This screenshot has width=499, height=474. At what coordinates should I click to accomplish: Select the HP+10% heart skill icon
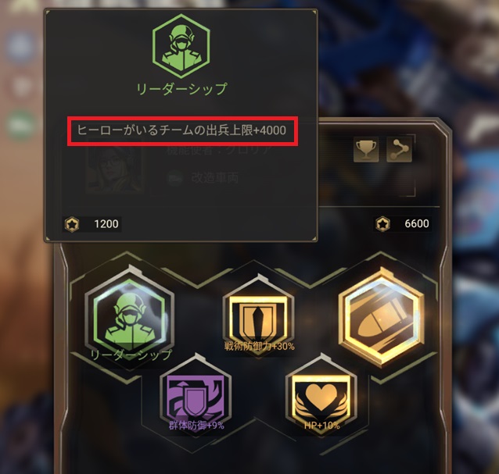tap(321, 397)
